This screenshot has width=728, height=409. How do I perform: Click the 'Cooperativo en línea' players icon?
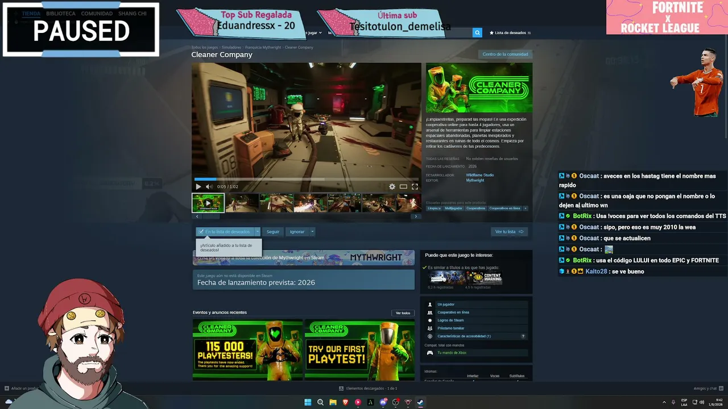point(430,312)
